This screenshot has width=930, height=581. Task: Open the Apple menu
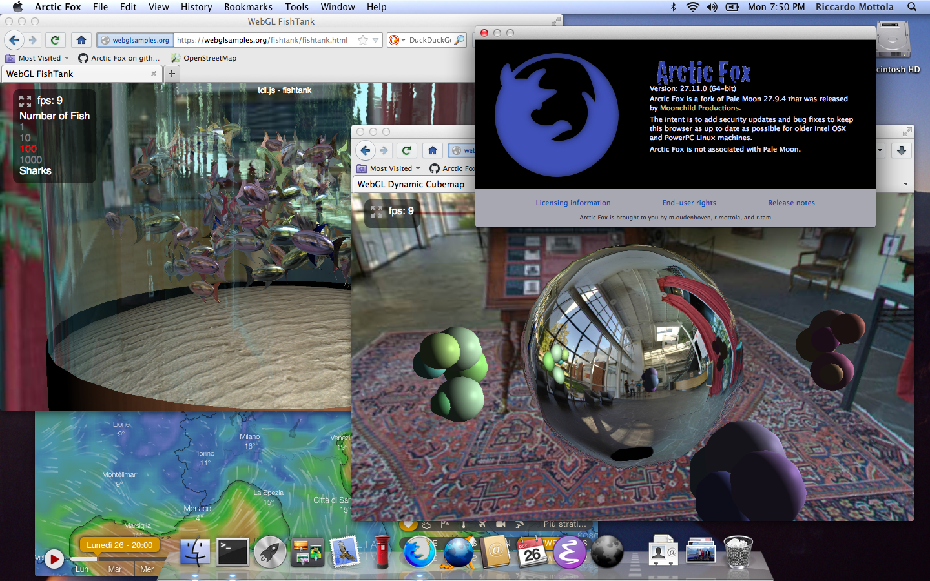tap(17, 7)
